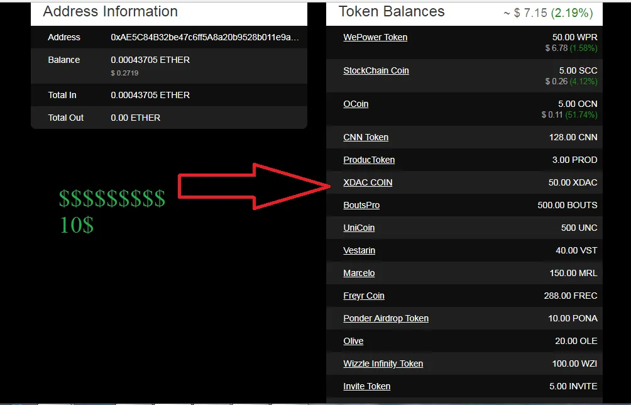Click the Token Balances heading
Image resolution: width=631 pixels, height=405 pixels.
click(x=392, y=11)
